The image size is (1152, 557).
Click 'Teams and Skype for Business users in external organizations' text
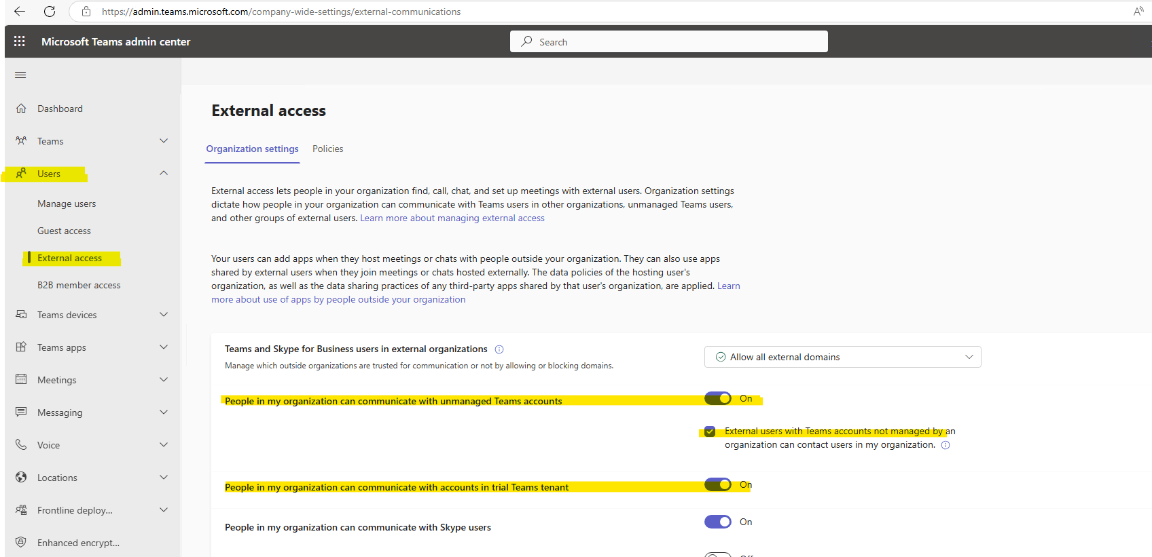[356, 349]
